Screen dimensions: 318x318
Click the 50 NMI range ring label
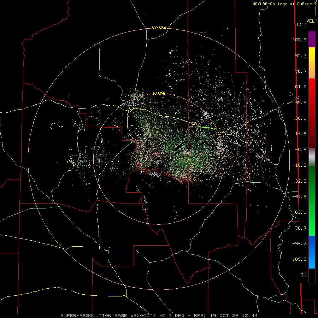[159, 94]
